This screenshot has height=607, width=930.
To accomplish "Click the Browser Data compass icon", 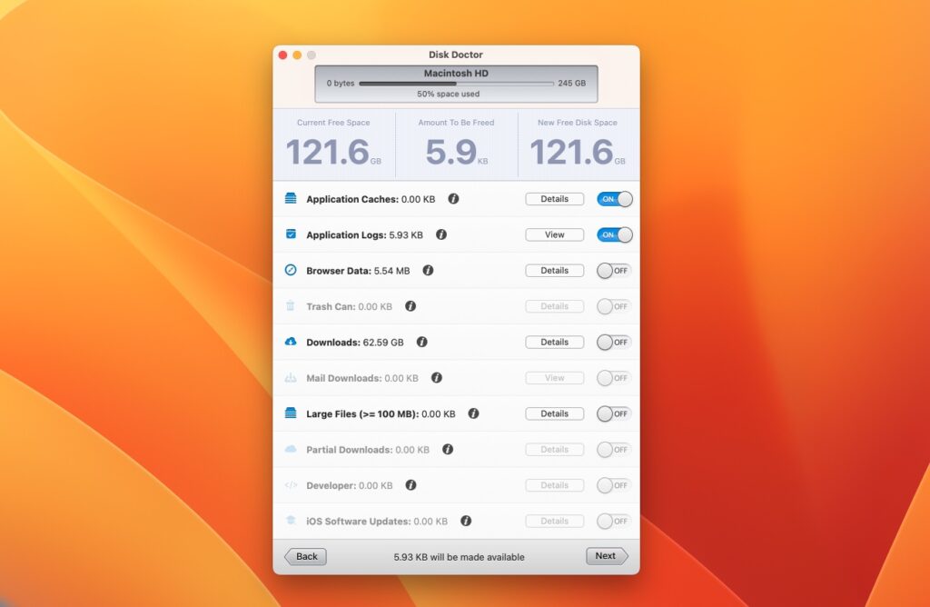I will (292, 270).
